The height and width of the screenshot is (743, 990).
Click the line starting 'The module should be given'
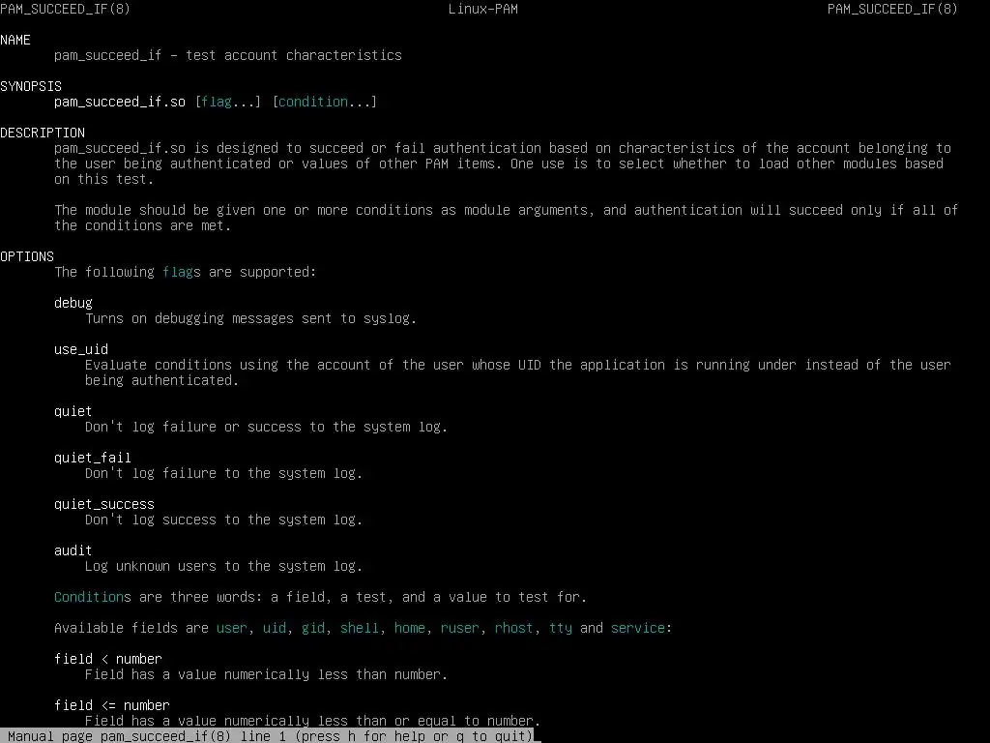point(507,210)
